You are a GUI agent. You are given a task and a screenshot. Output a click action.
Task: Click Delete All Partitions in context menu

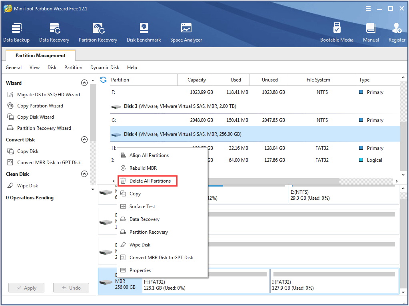coord(148,181)
